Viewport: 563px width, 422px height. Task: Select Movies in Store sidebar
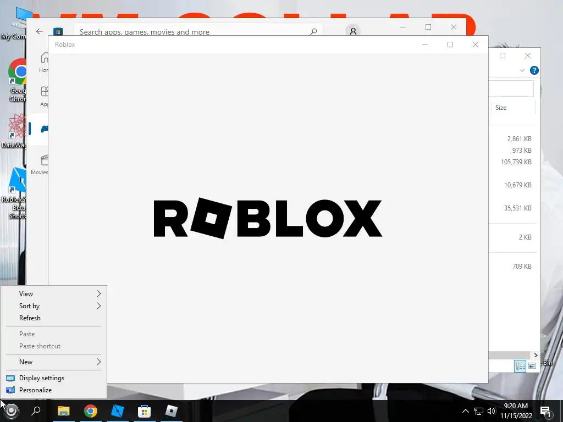click(40, 164)
